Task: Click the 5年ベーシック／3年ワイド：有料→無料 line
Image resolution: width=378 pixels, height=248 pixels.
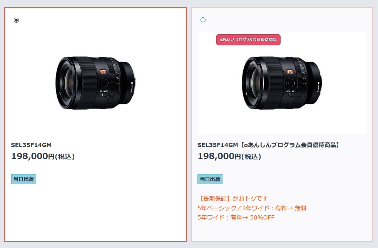Action: point(252,208)
